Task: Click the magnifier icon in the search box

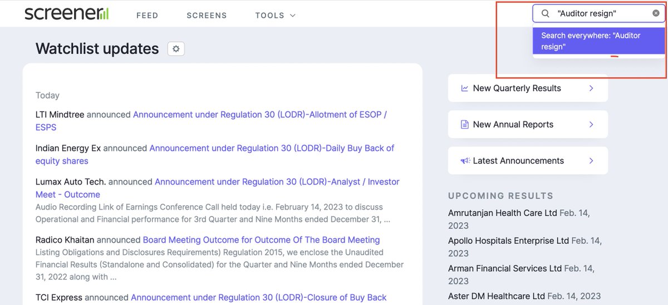Action: tap(546, 13)
